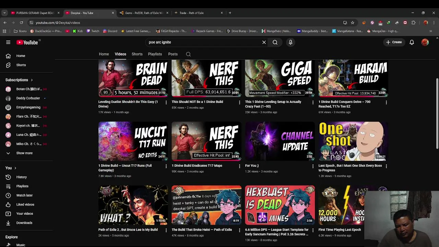Open browser tab list dropdown
Screen dimensions: 439x247
click(4, 13)
